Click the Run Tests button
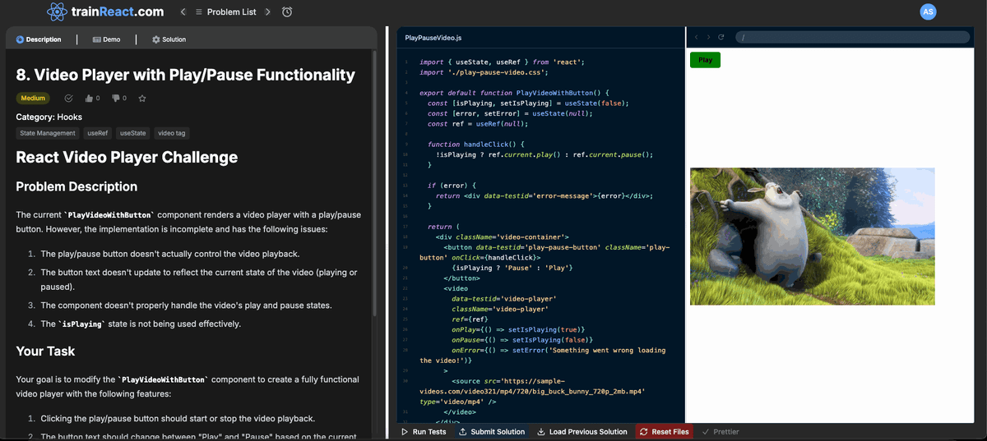 pos(424,431)
